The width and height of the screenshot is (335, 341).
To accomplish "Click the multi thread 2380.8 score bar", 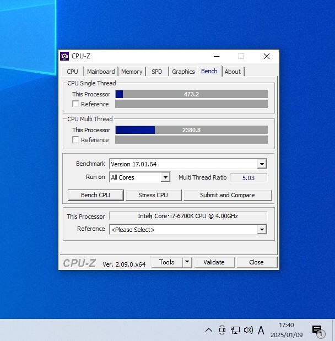I will click(x=191, y=130).
